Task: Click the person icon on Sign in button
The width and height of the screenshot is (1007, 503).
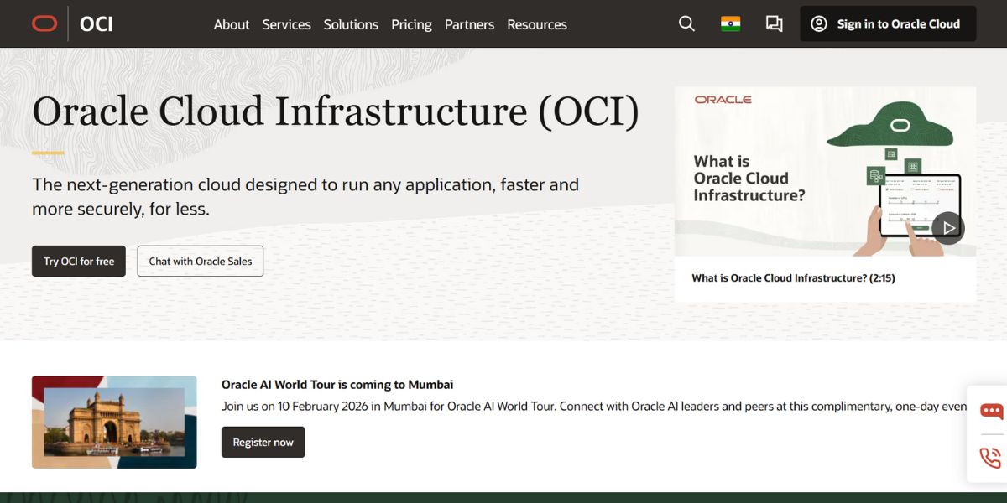Action: coord(818,23)
